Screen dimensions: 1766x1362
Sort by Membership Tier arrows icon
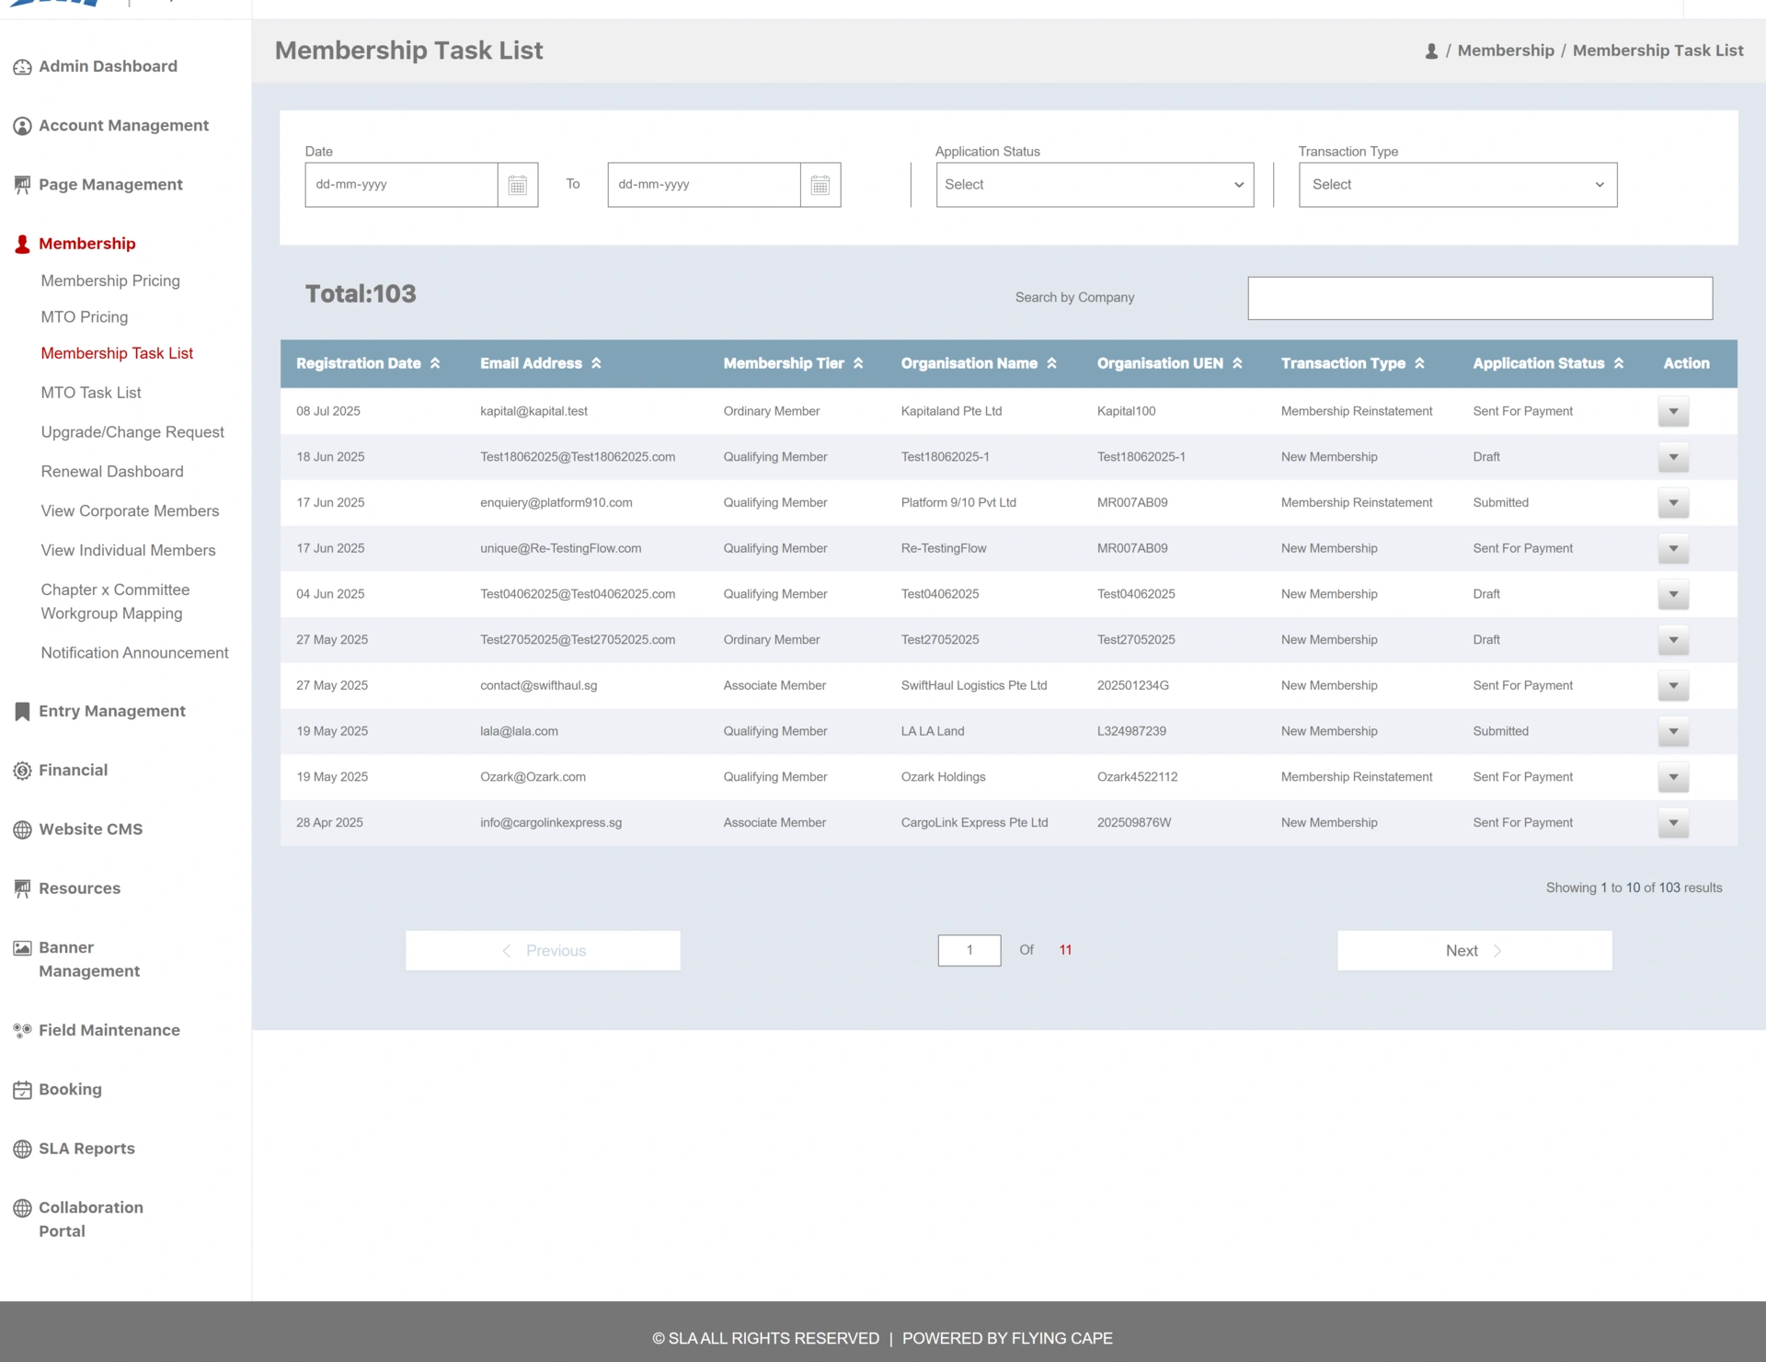click(x=858, y=363)
